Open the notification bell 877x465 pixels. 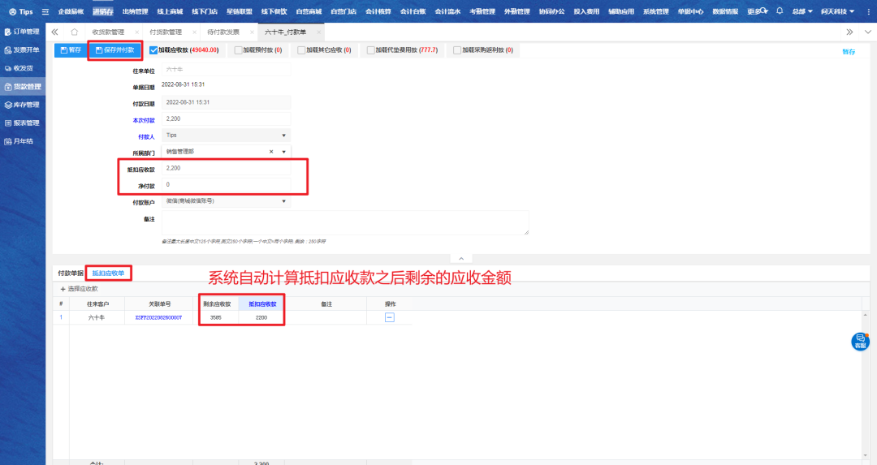[780, 11]
